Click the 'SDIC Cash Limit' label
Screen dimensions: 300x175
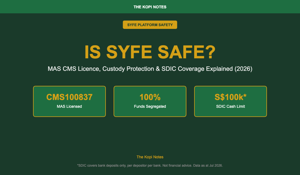[x=231, y=106]
